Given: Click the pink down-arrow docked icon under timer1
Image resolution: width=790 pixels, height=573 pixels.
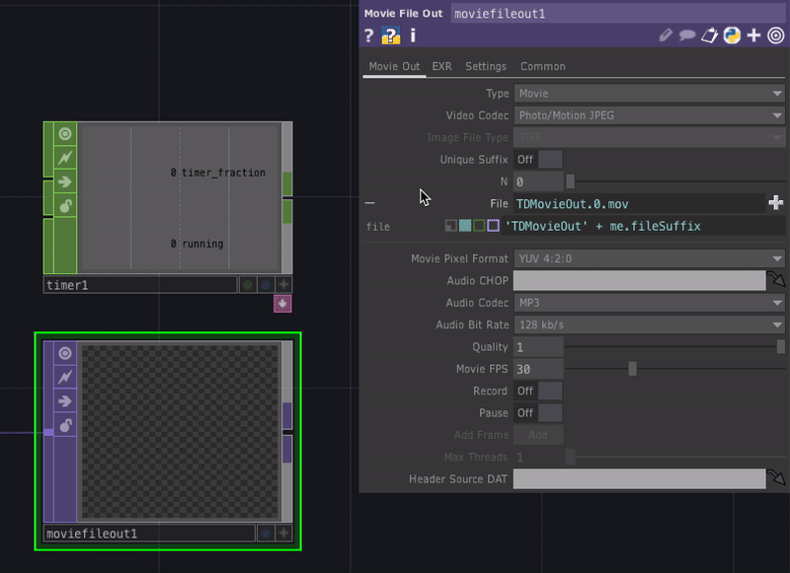Looking at the screenshot, I should pos(282,304).
